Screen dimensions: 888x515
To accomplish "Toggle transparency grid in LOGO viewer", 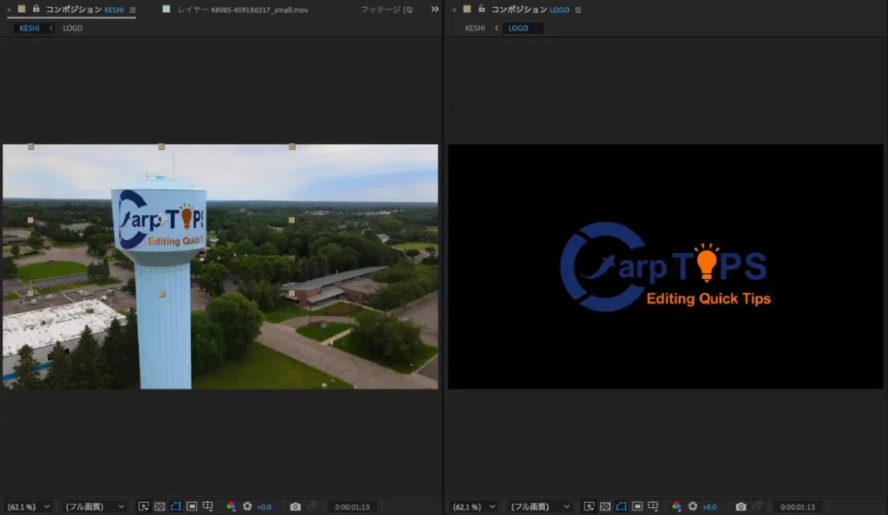I will pos(604,506).
